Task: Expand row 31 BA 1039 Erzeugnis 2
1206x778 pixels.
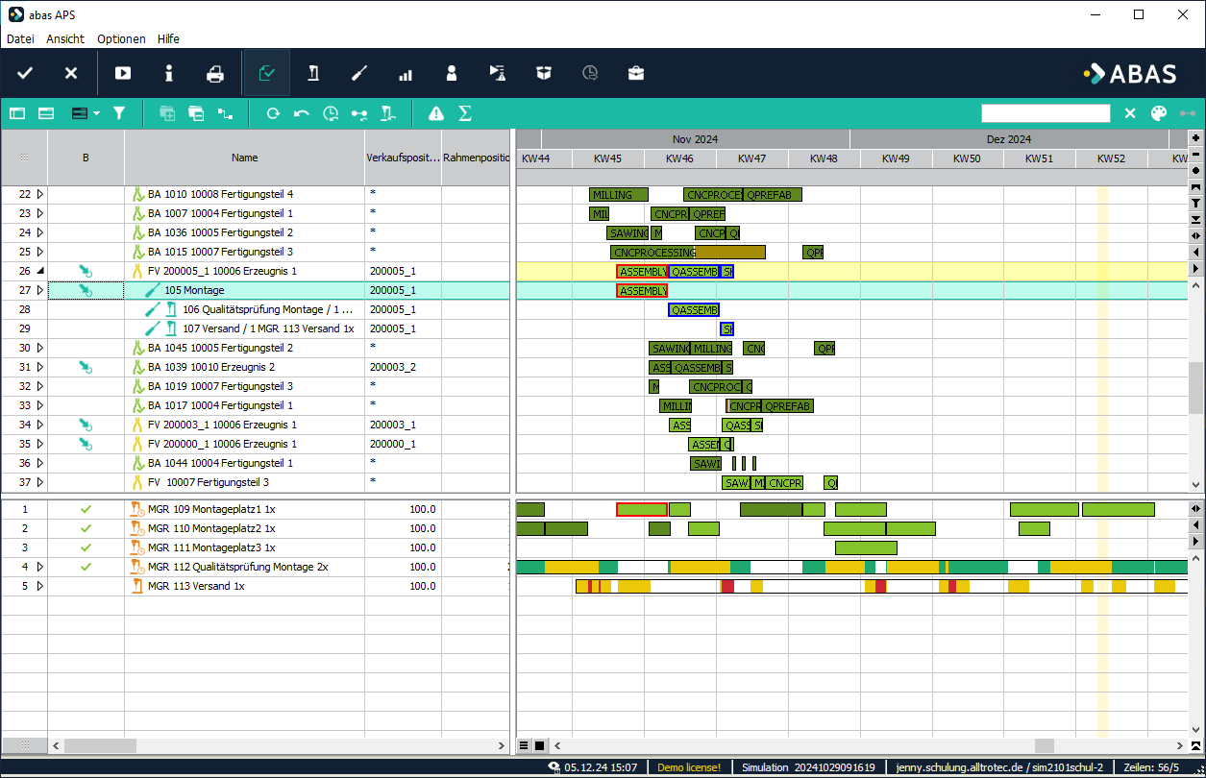Action: tap(39, 367)
